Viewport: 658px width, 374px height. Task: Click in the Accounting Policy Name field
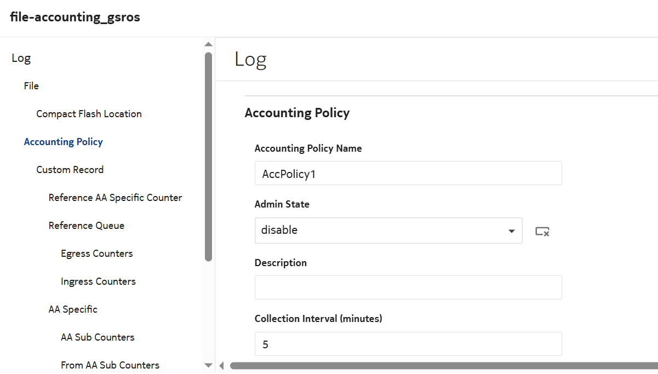408,173
